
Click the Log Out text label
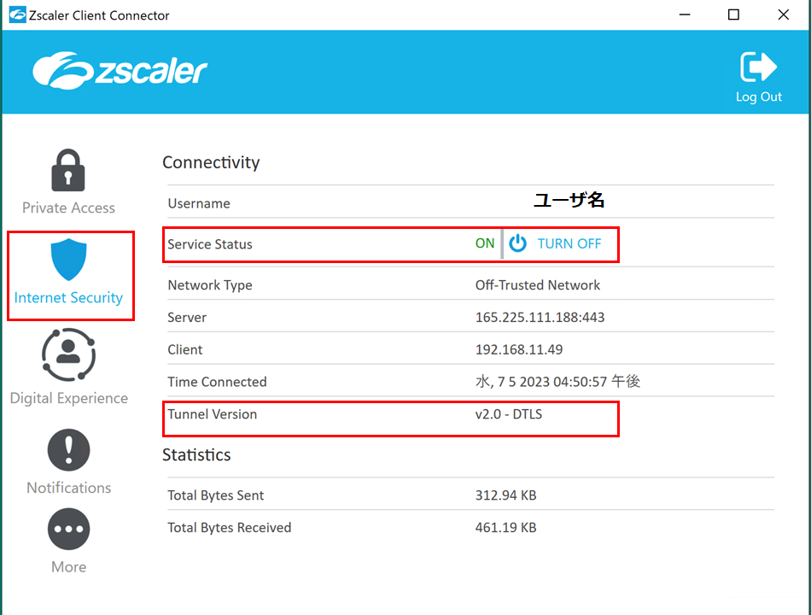tap(759, 97)
